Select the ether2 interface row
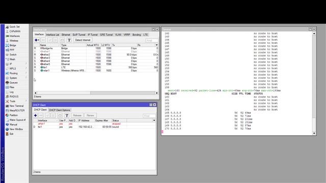 pos(96,55)
